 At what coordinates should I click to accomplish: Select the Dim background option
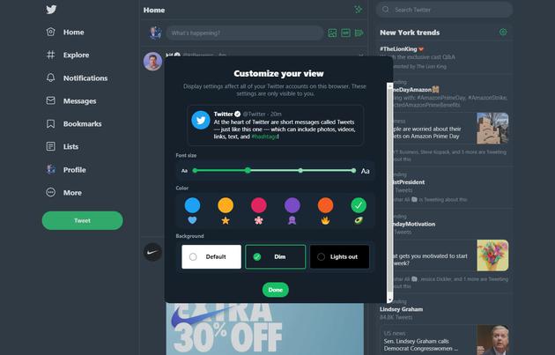[x=276, y=256]
